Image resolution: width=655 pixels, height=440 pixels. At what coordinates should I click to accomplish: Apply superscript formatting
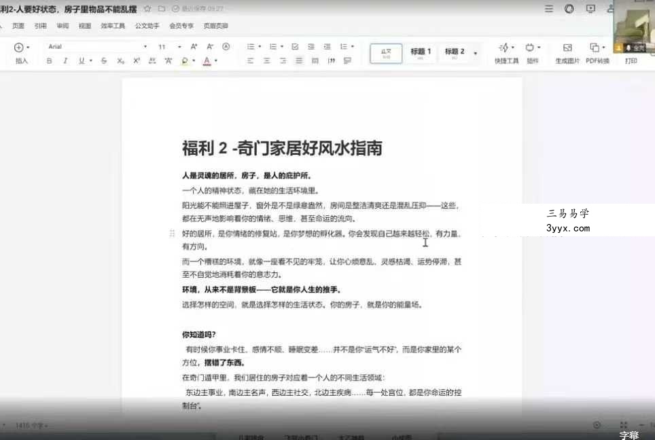(x=137, y=61)
